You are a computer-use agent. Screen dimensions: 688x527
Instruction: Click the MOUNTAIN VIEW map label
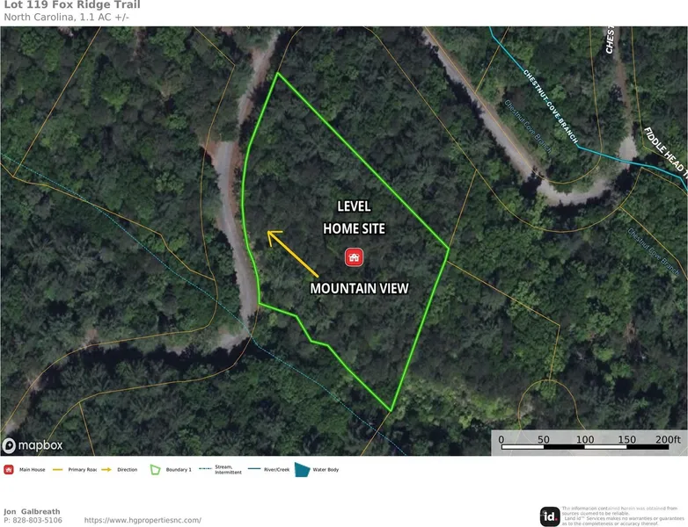[359, 288]
